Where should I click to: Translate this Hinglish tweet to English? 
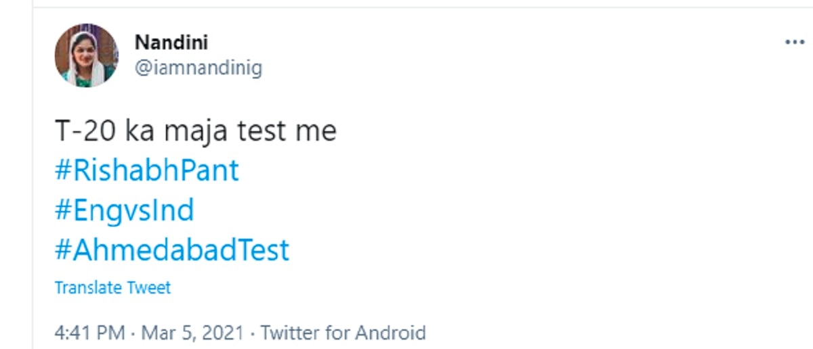pos(112,287)
